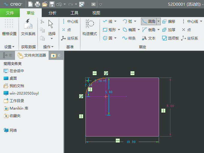Switch to the 分析 ribbon tab
This screenshot has height=153, width=204.
52,13
